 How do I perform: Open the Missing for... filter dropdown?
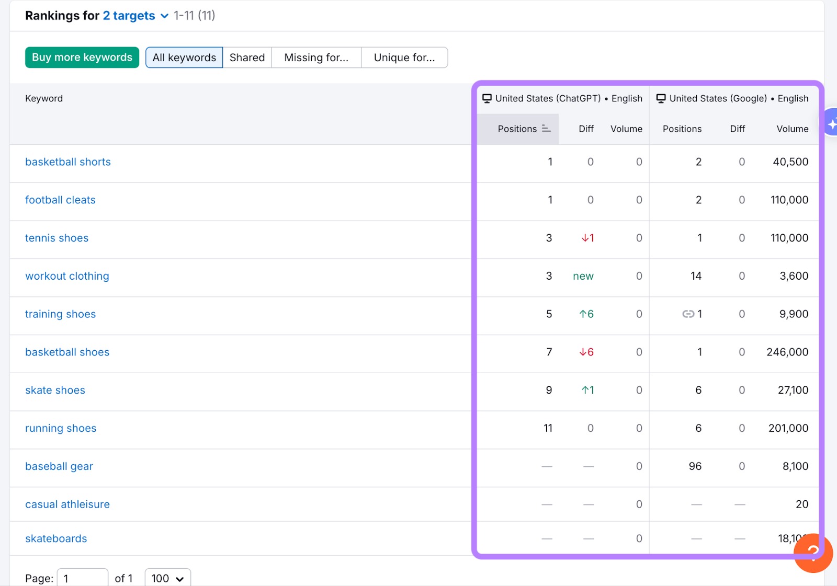[316, 58]
